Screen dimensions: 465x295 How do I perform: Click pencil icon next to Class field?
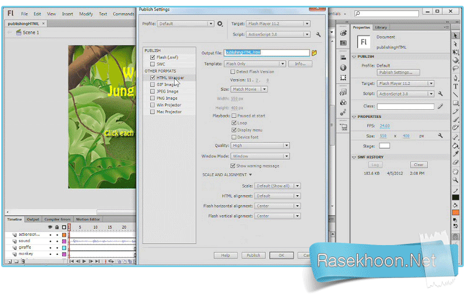[x=441, y=106]
